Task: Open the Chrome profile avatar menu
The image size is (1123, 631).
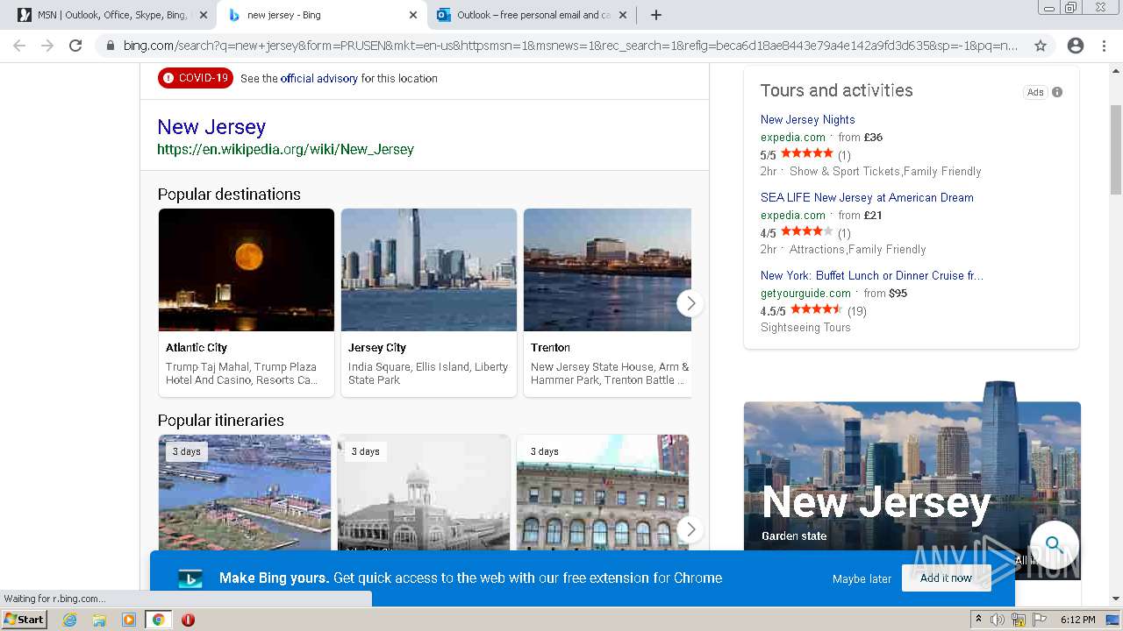Action: [x=1076, y=46]
